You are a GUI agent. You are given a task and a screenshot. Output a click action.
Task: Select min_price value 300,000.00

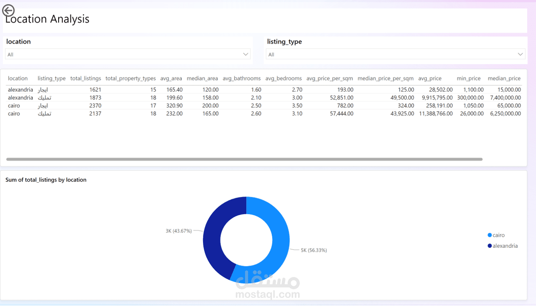470,98
